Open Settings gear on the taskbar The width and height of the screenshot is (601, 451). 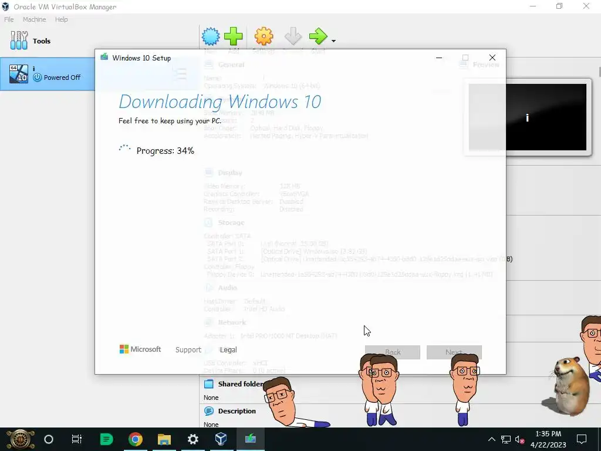pos(193,439)
